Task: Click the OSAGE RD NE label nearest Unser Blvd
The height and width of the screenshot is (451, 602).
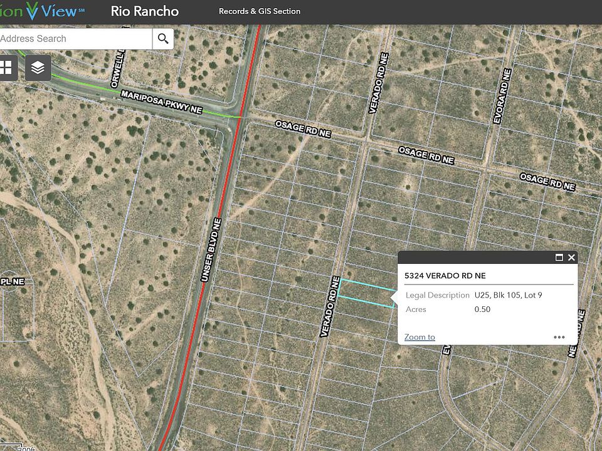Action: click(x=303, y=129)
